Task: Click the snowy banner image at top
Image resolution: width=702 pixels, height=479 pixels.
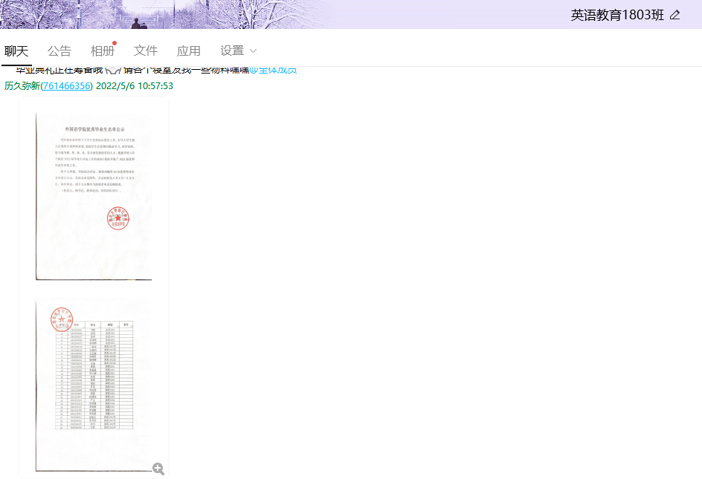Action: click(x=223, y=13)
